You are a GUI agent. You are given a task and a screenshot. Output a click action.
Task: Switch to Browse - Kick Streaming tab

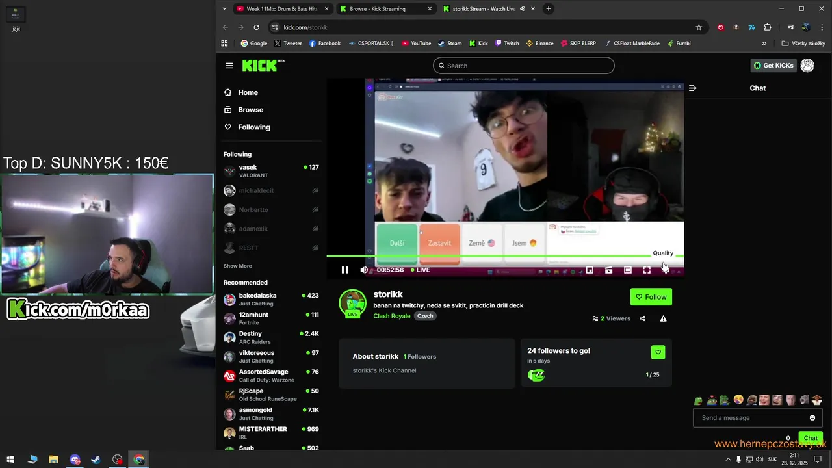point(385,9)
